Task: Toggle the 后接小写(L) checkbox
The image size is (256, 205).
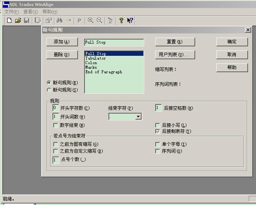Action: [x=157, y=125]
